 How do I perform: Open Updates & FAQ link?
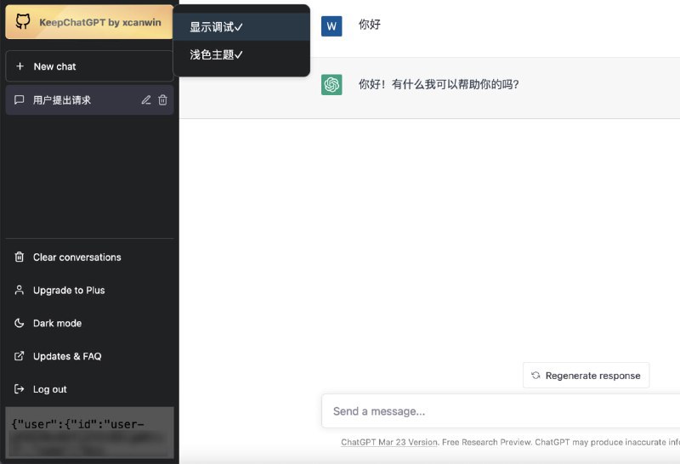67,356
